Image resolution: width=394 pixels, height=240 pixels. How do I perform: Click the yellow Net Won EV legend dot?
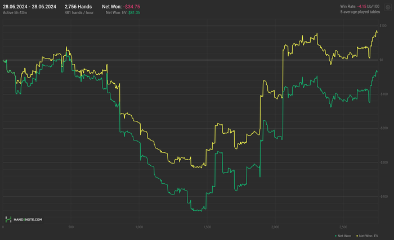[357, 235]
